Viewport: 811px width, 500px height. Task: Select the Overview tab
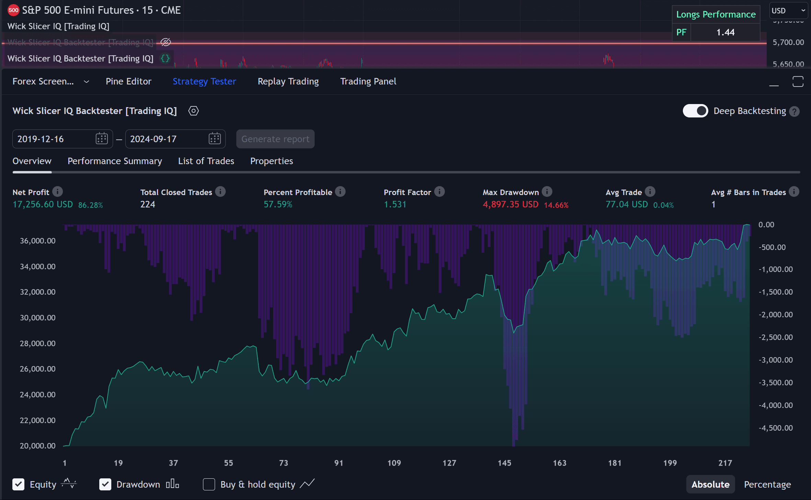point(32,161)
